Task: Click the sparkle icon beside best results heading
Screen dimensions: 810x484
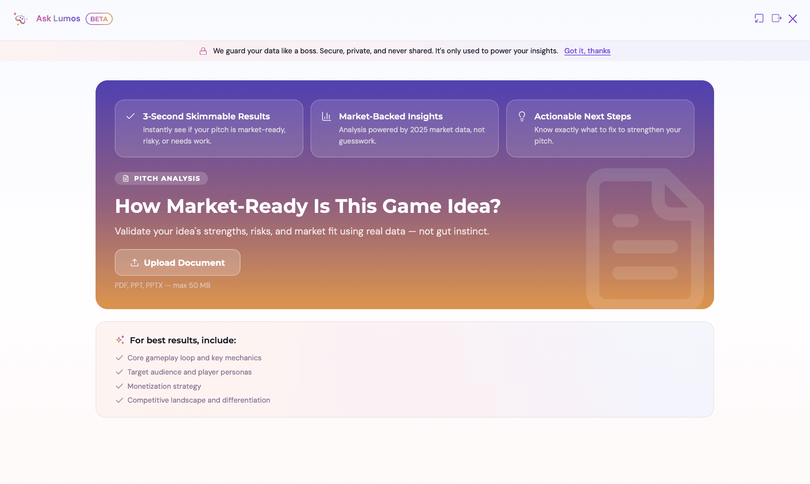Action: pyautogui.click(x=120, y=340)
